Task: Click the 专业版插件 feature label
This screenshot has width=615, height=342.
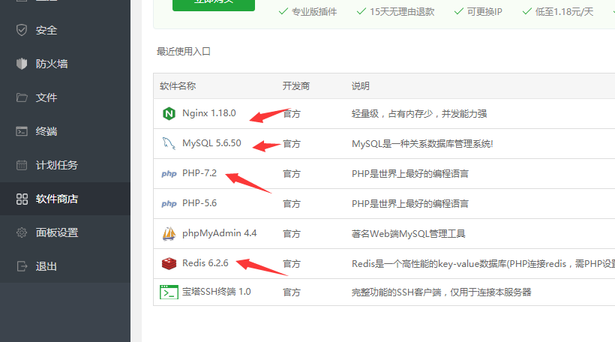Action: [313, 12]
